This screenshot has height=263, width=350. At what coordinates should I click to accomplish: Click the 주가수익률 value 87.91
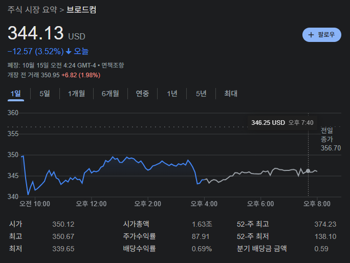[x=201, y=236]
